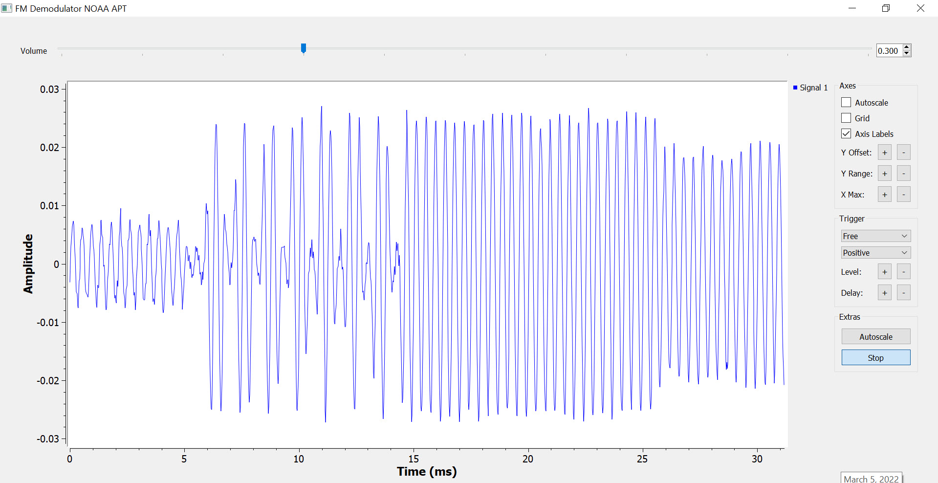Viewport: 938px width, 483px height.
Task: Click Volume spinbox up arrow
Action: (x=907, y=47)
